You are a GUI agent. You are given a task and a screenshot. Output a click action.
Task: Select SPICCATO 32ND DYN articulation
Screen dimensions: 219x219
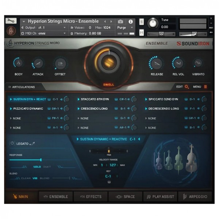click(x=163, y=99)
